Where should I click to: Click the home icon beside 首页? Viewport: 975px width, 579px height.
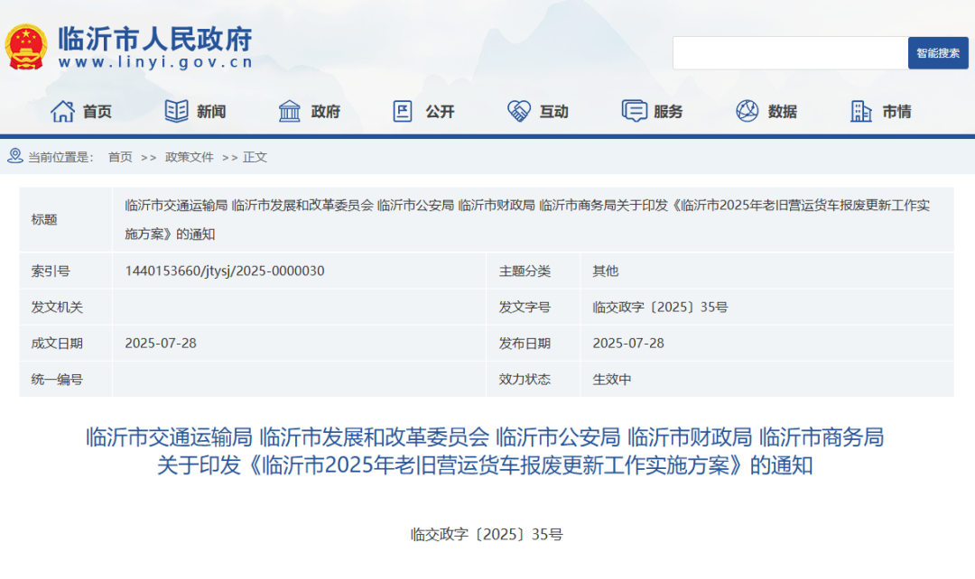(x=62, y=111)
